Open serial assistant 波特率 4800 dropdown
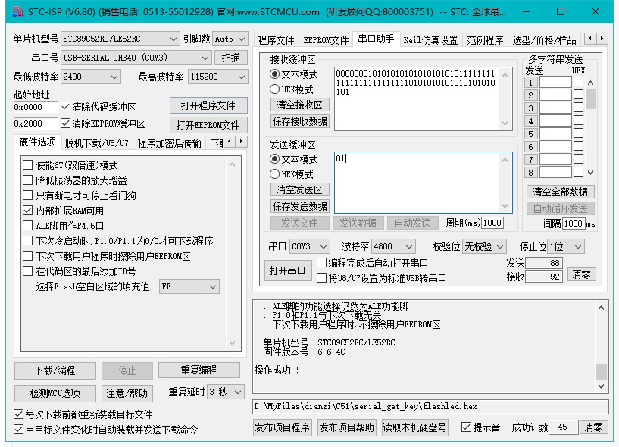 [x=393, y=246]
